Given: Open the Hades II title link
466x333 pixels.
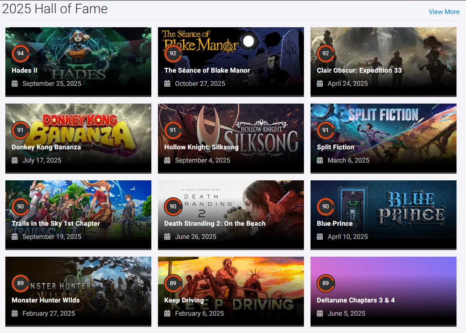Looking at the screenshot, I should 24,71.
